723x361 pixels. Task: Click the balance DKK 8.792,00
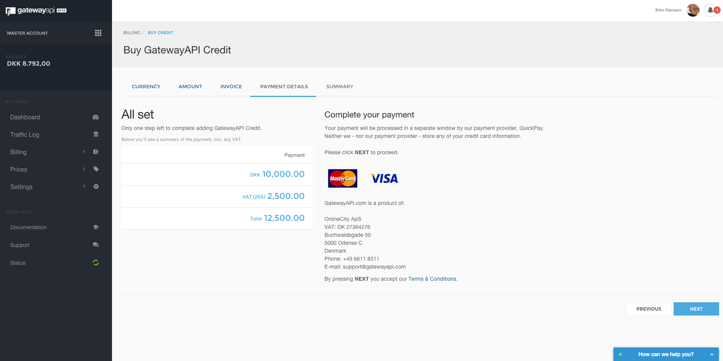coord(29,63)
